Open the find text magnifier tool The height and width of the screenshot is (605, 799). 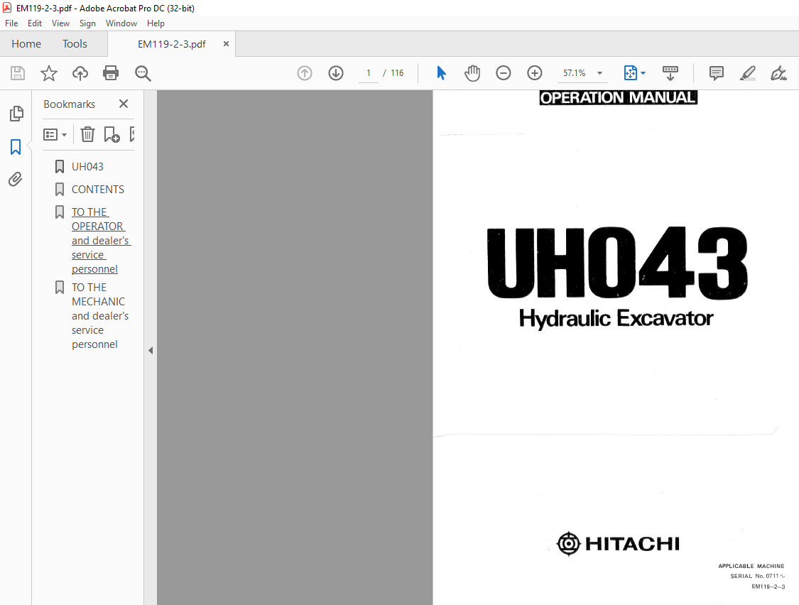(x=143, y=73)
